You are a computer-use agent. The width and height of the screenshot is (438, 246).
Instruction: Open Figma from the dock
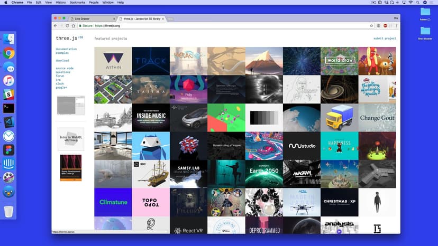coord(8,150)
